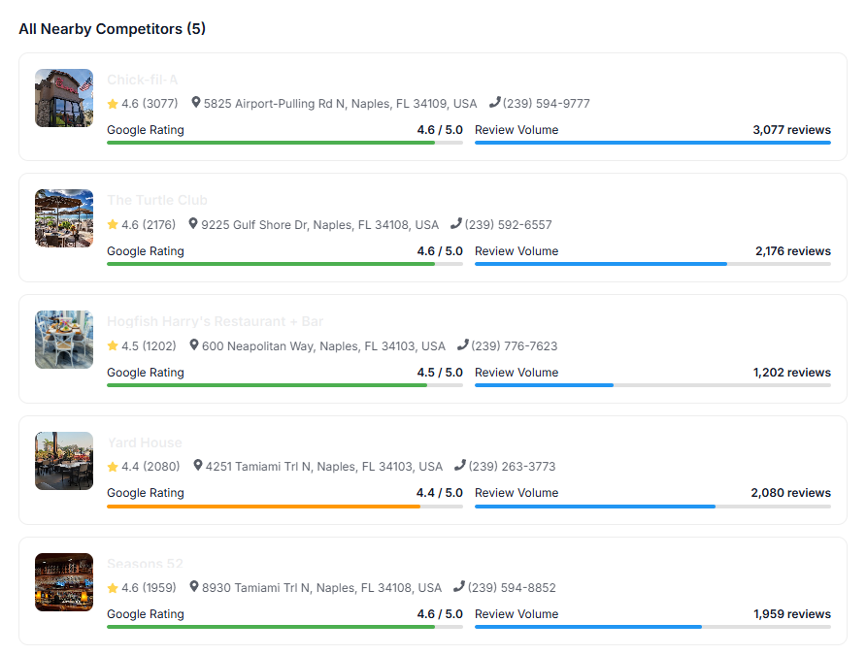Click phone number (239) 594-9777
This screenshot has height=655, width=867.
point(546,104)
